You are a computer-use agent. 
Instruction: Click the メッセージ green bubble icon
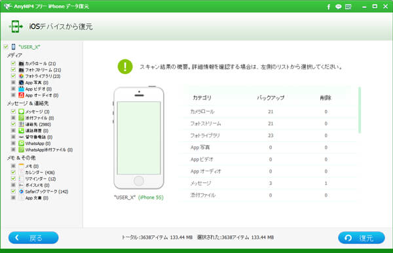pyautogui.click(x=22, y=111)
